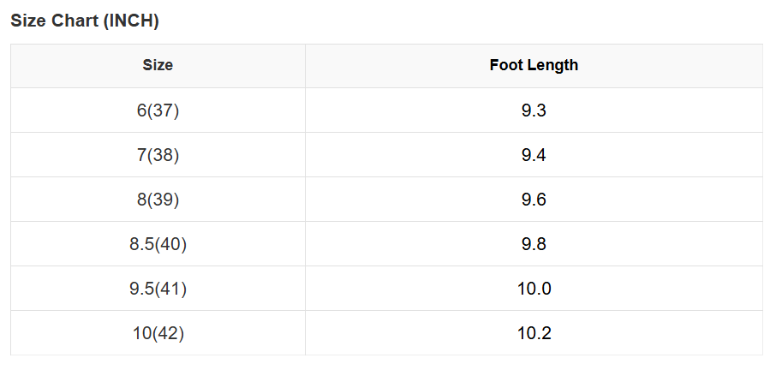Pick EU size (38) in parentheses
The width and height of the screenshot is (776, 376).
[164, 155]
